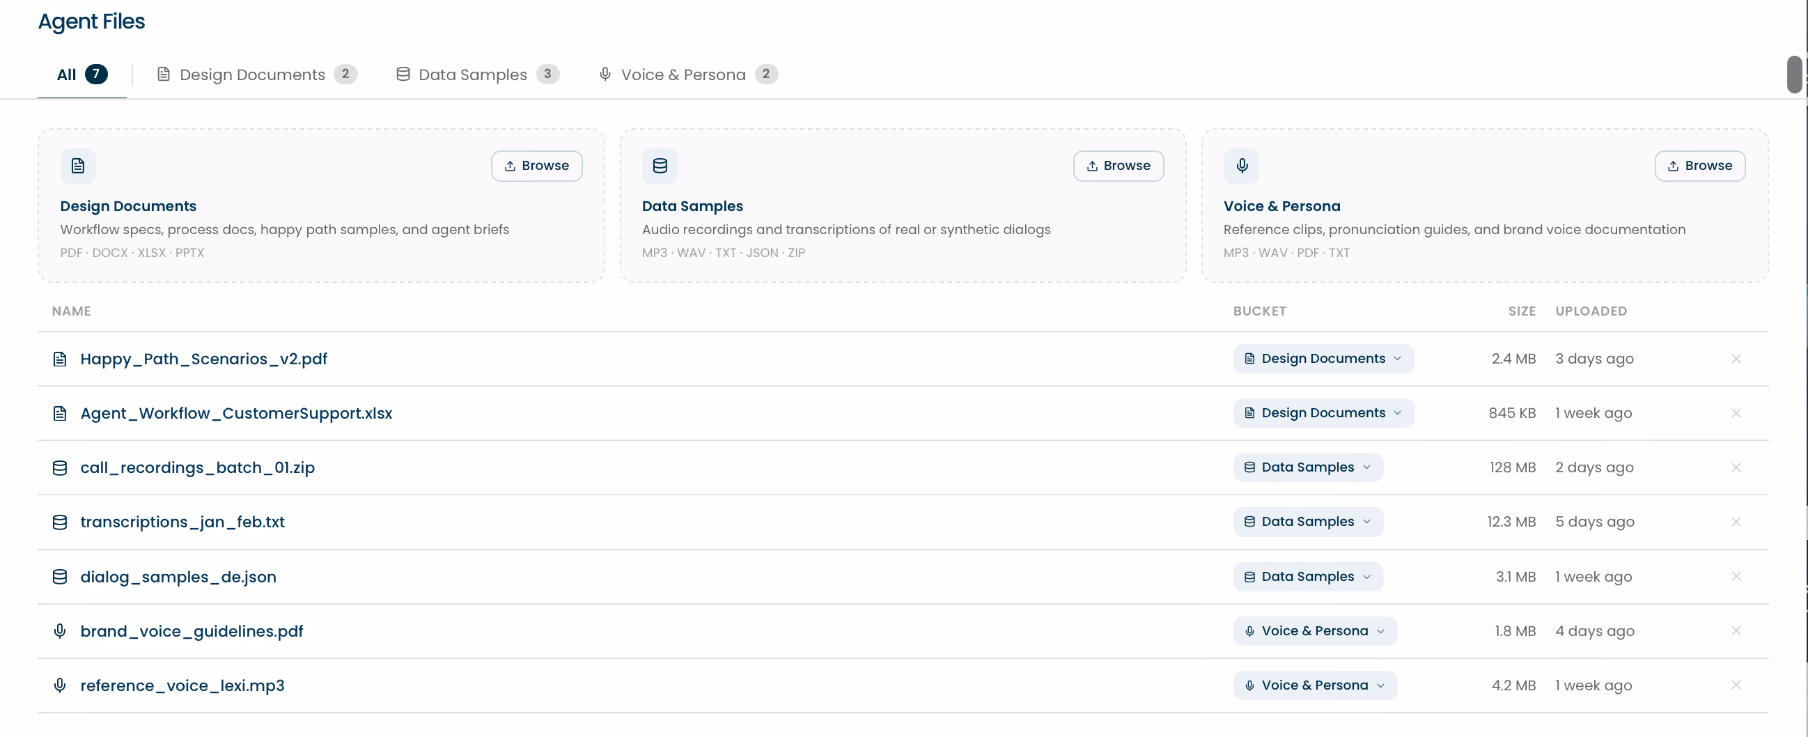Viewport: 1808px width, 737px height.
Task: Change bucket for transcriptions_jan_feb.txt
Action: pos(1308,522)
